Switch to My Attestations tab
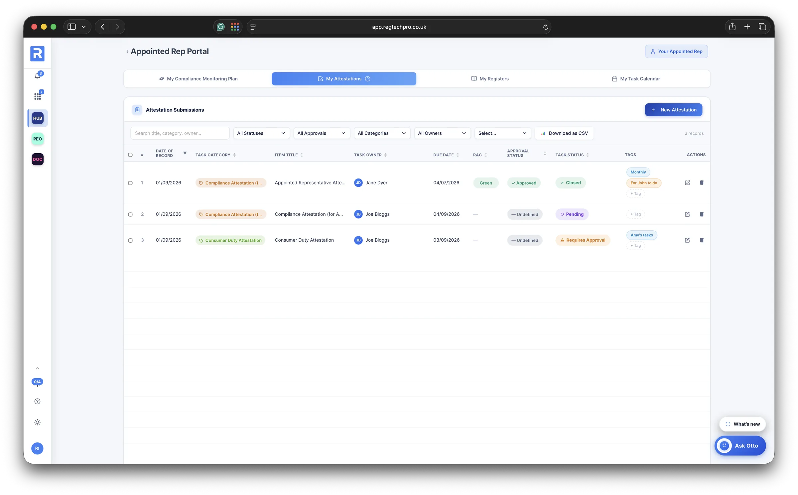Screen dimensions: 798x495 point(344,79)
